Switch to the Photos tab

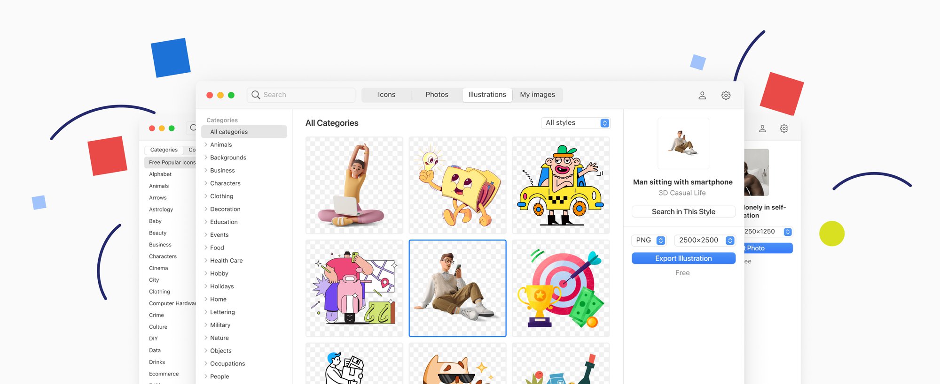(437, 95)
